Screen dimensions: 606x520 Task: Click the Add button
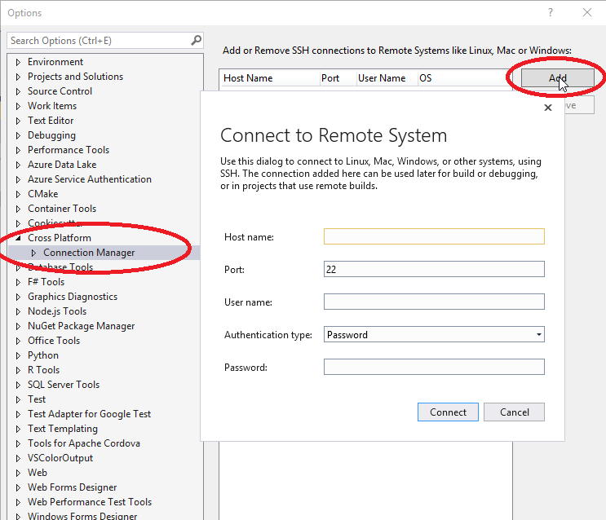pyautogui.click(x=557, y=78)
